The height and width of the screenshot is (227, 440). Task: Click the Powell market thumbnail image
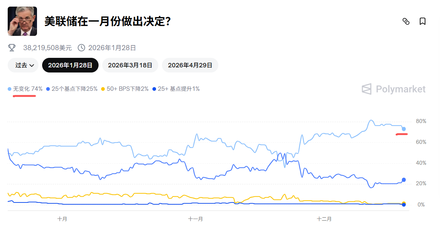[22, 21]
